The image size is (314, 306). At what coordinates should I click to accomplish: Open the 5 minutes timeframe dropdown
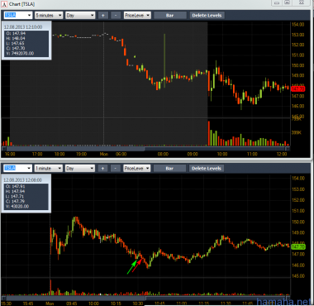point(49,16)
